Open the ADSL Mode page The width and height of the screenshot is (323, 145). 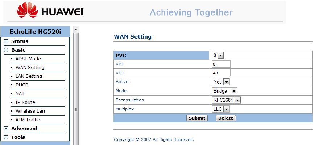point(28,59)
